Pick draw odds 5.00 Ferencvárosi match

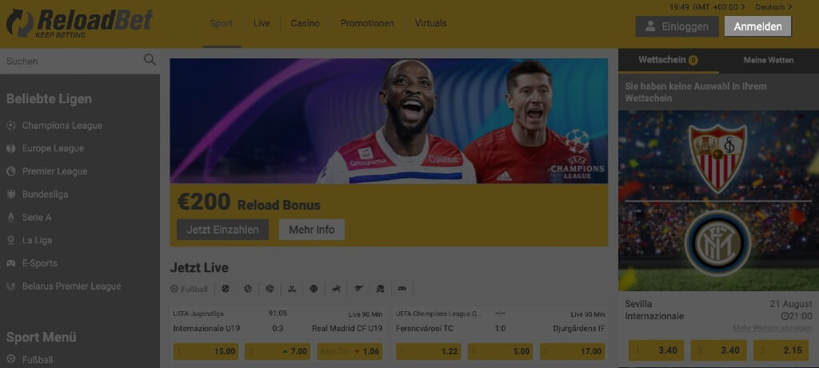click(x=500, y=351)
